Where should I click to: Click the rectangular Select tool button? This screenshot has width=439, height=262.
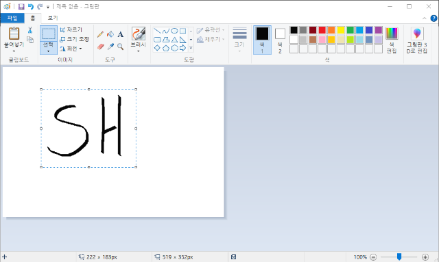tap(49, 34)
